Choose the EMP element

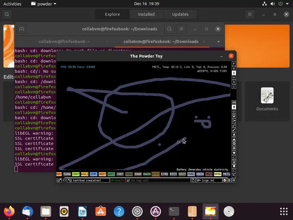pyautogui.click(x=94, y=174)
